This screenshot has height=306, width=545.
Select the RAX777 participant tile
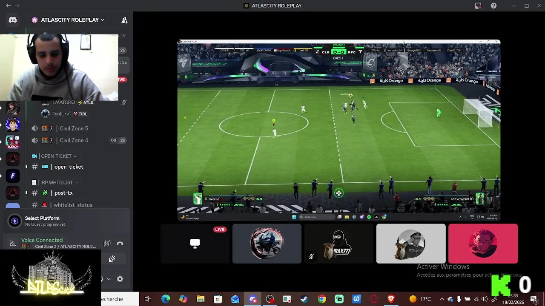(x=339, y=244)
